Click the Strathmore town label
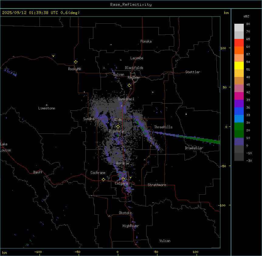Viewport: 262px width, 256px height. click(x=157, y=185)
